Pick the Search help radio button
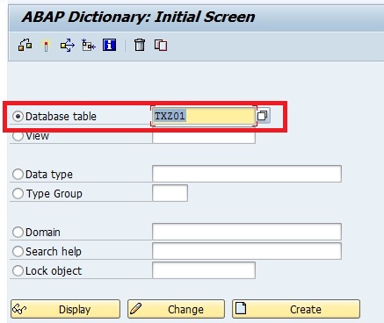384x323 pixels. (18, 251)
